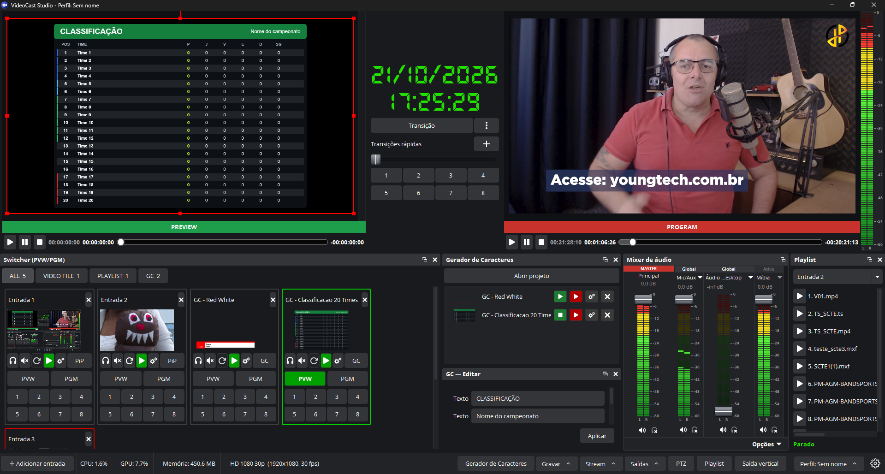Toggle PiP on Entrada 2
This screenshot has width=885, height=474.
pos(172,361)
